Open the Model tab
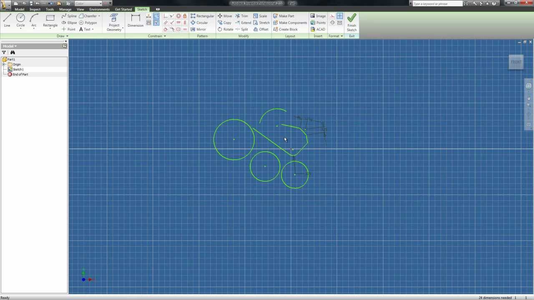 19,9
